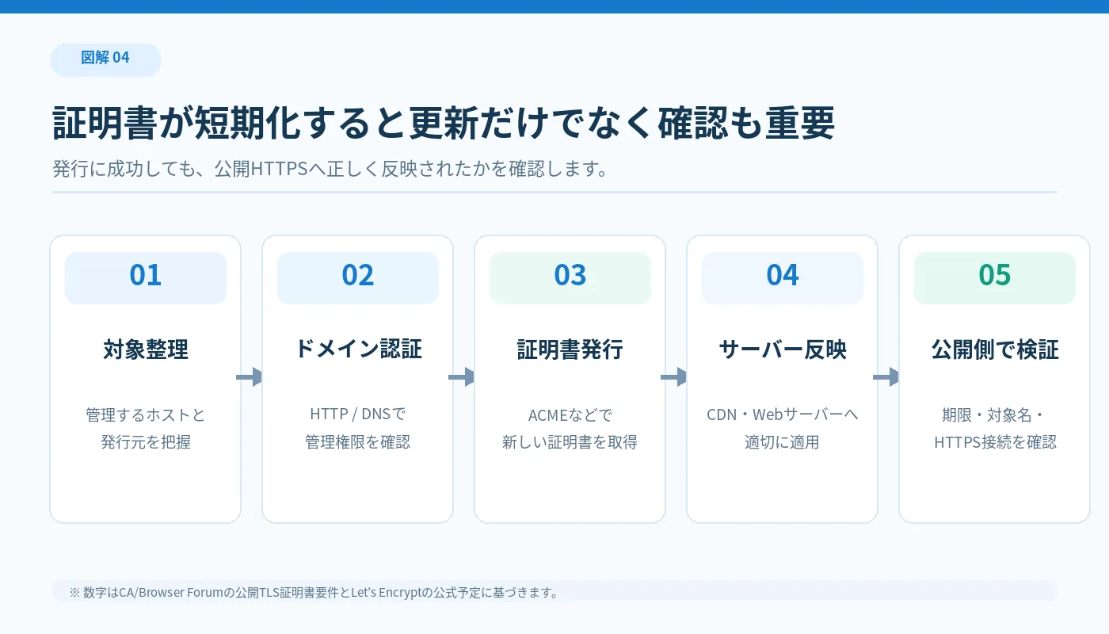Image resolution: width=1109 pixels, height=634 pixels.
Task: Click the step number "01" badge
Action: [x=146, y=278]
